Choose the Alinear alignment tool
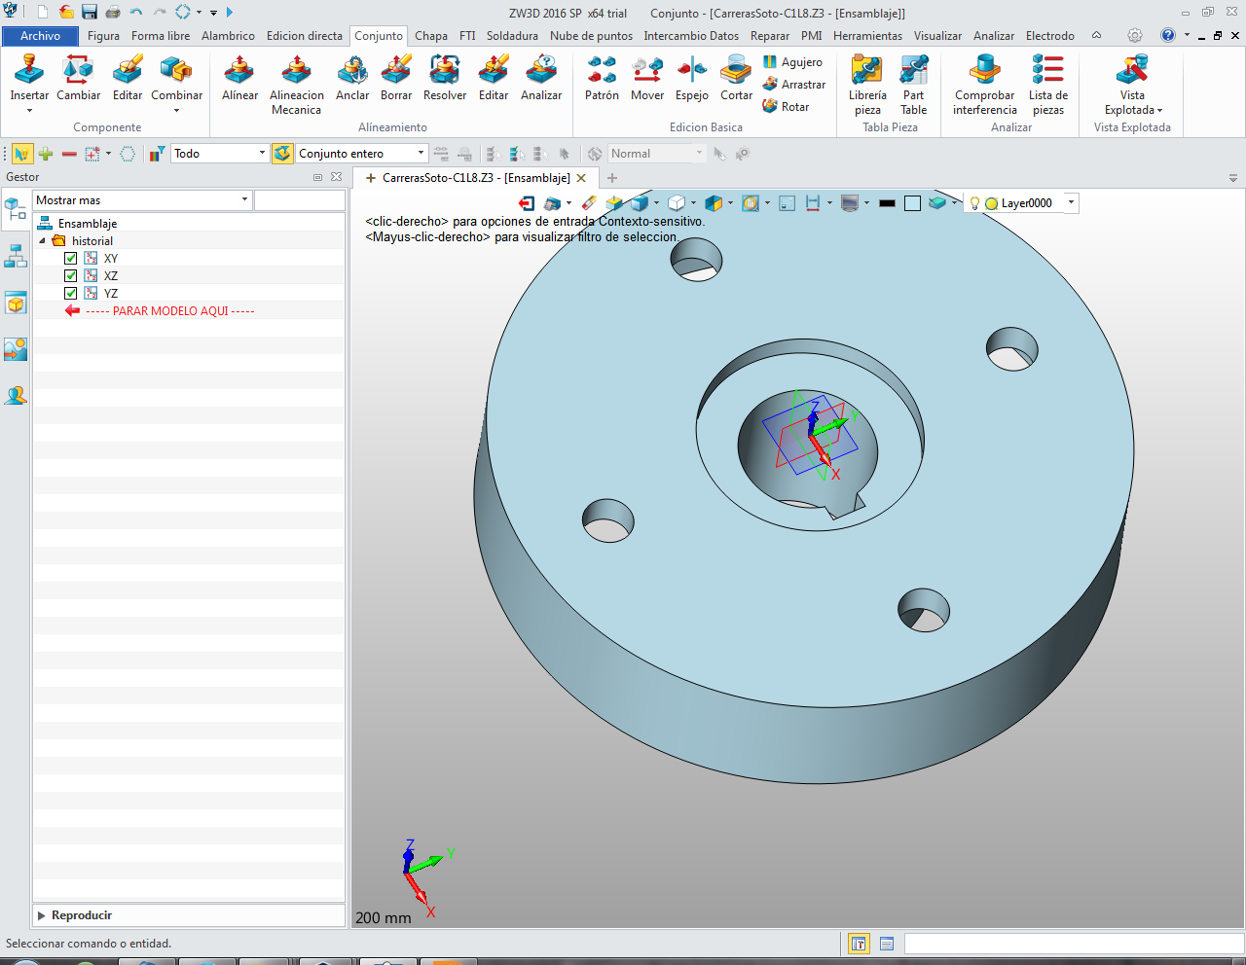The width and height of the screenshot is (1246, 965). [x=239, y=78]
